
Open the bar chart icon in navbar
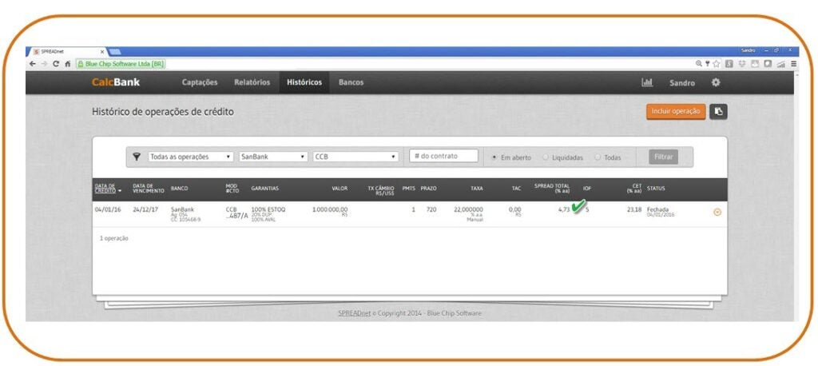(x=647, y=82)
